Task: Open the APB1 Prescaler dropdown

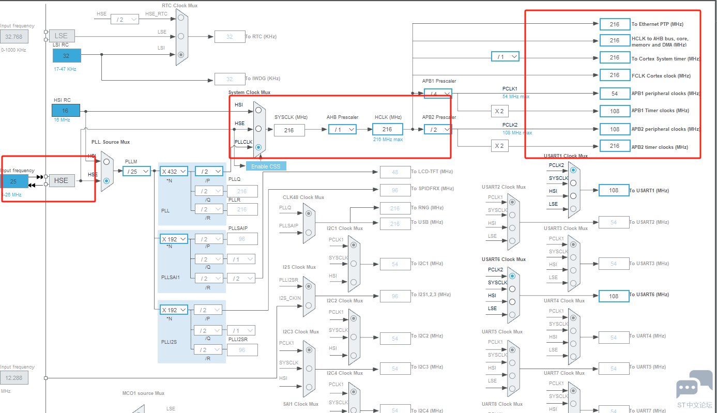Action: click(438, 94)
